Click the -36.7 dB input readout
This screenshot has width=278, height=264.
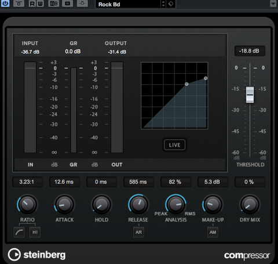pos(30,52)
